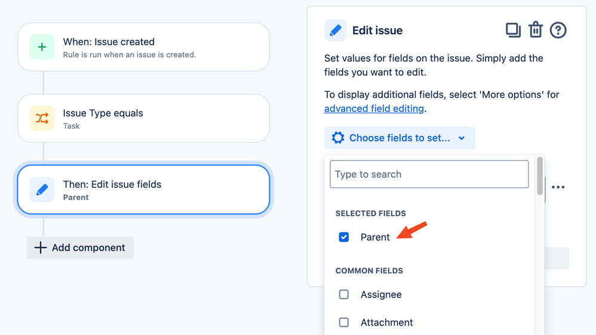Image resolution: width=596 pixels, height=335 pixels.
Task: Click the duplicate component icon
Action: [x=513, y=30]
